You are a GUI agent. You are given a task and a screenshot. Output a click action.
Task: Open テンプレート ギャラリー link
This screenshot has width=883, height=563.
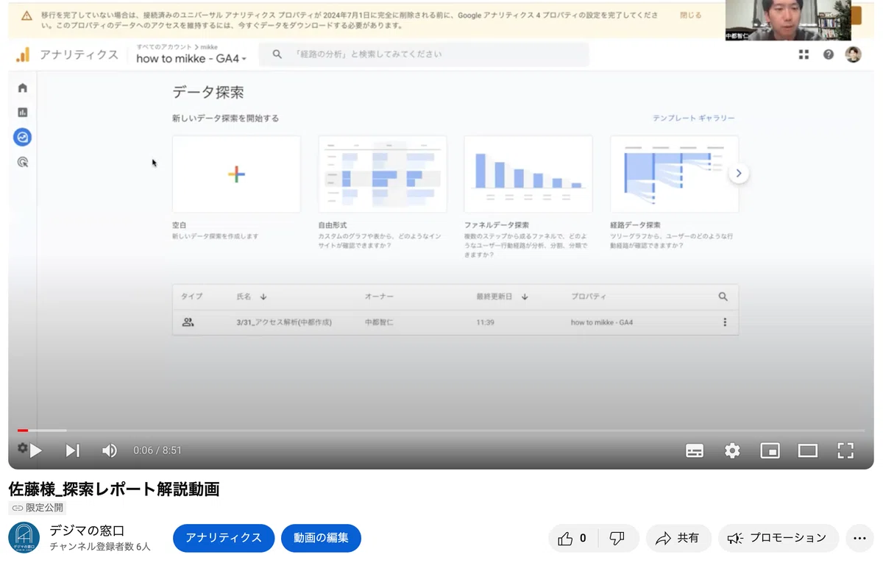(x=693, y=118)
